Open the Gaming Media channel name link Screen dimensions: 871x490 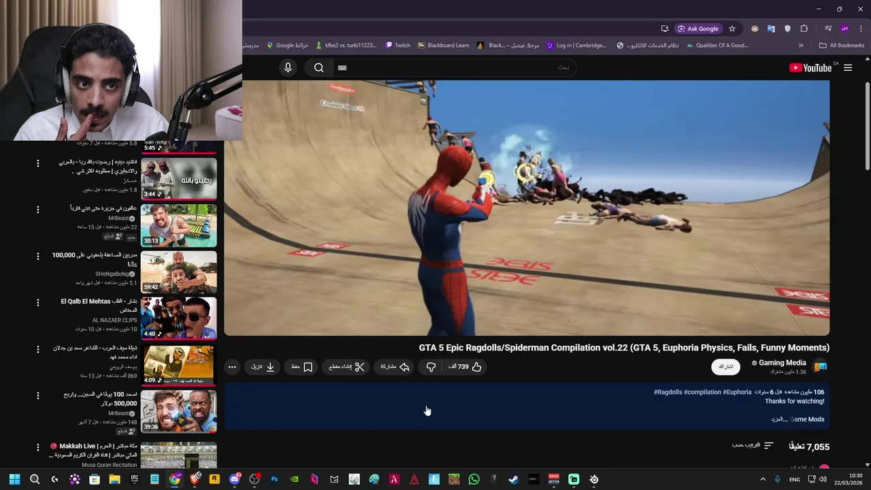[x=783, y=363]
